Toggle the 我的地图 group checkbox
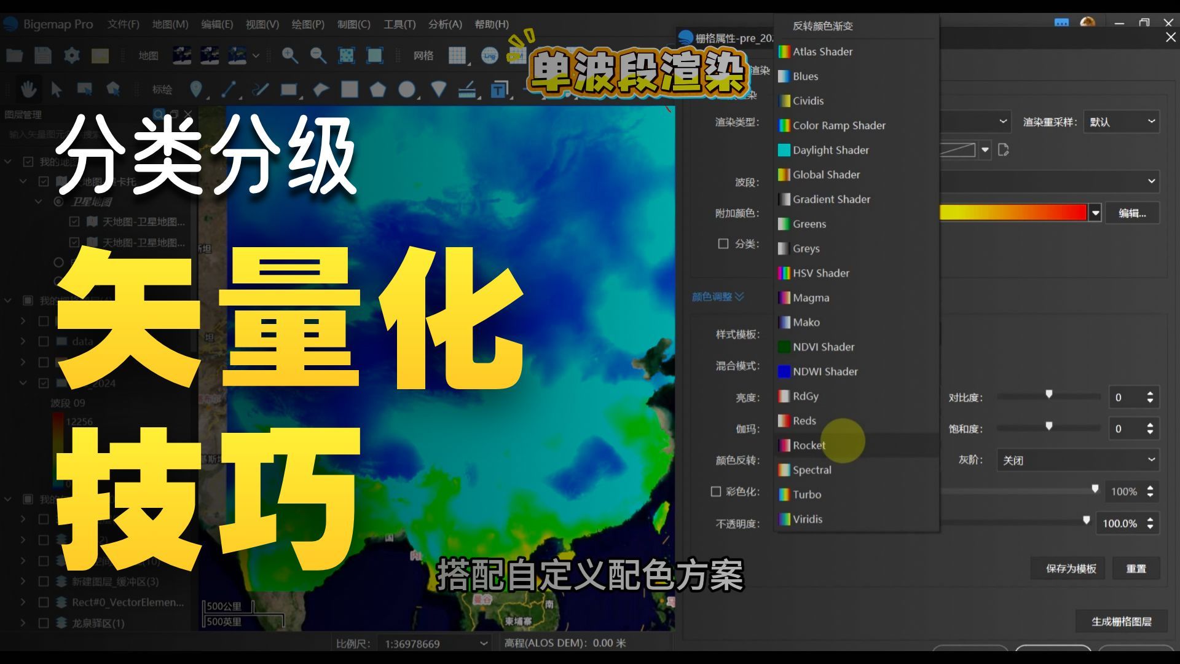The width and height of the screenshot is (1180, 664). tap(28, 162)
